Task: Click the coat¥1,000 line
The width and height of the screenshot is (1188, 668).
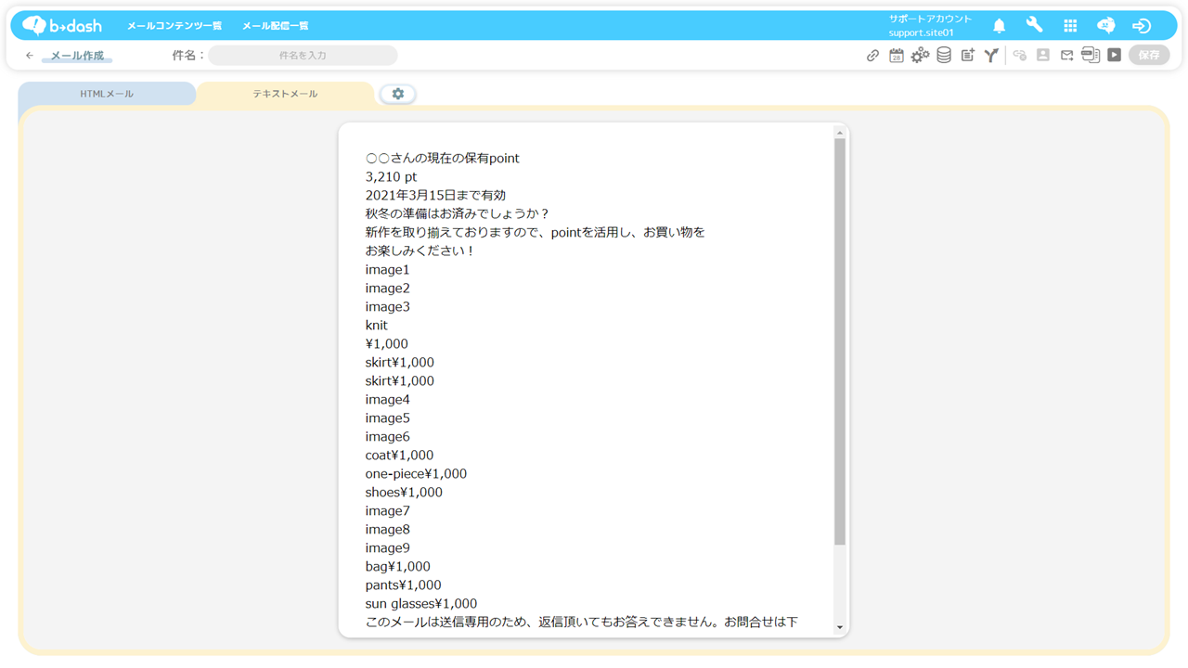Action: coord(399,456)
